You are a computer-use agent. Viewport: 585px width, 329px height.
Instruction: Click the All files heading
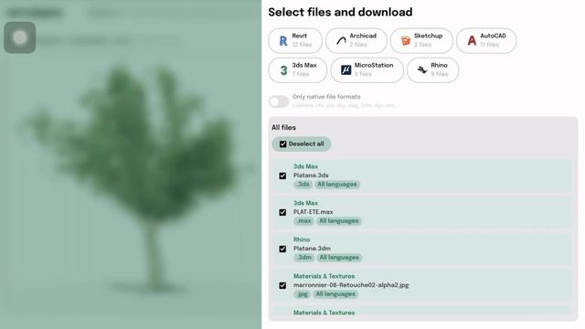(x=283, y=128)
